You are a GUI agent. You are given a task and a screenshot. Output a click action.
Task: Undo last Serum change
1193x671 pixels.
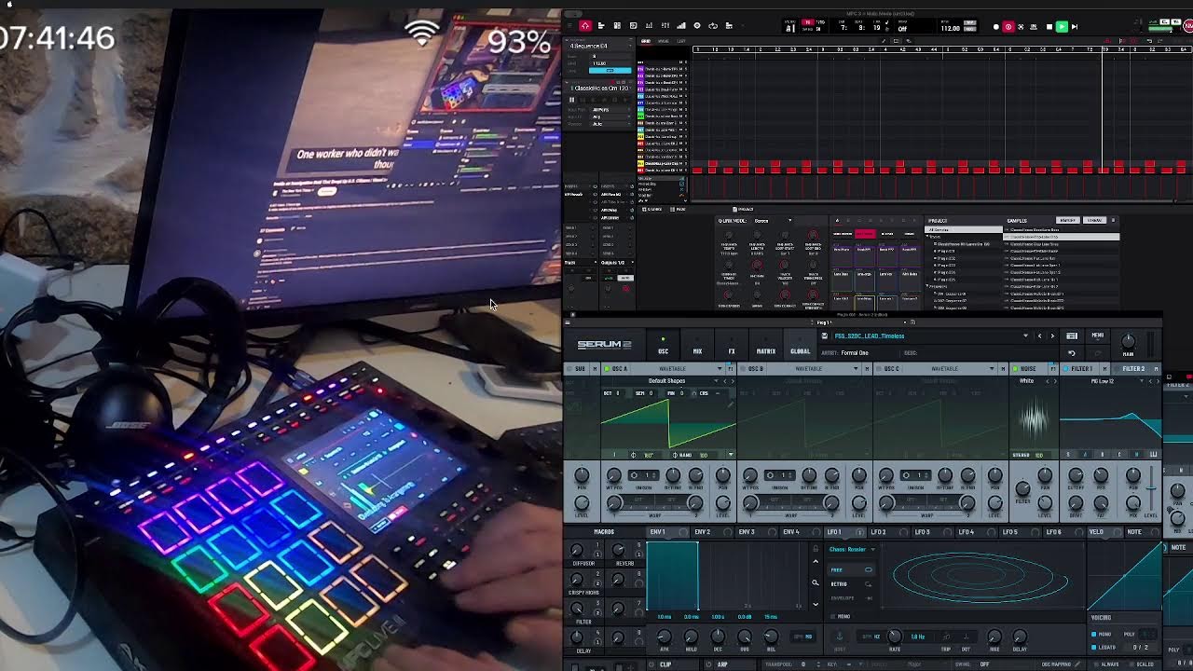1072,353
